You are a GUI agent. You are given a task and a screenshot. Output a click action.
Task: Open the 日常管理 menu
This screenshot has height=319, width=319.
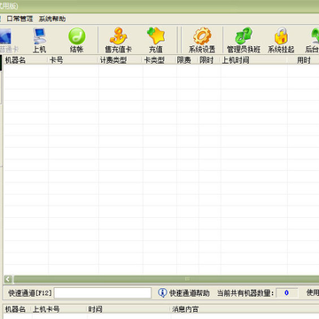[x=19, y=19]
